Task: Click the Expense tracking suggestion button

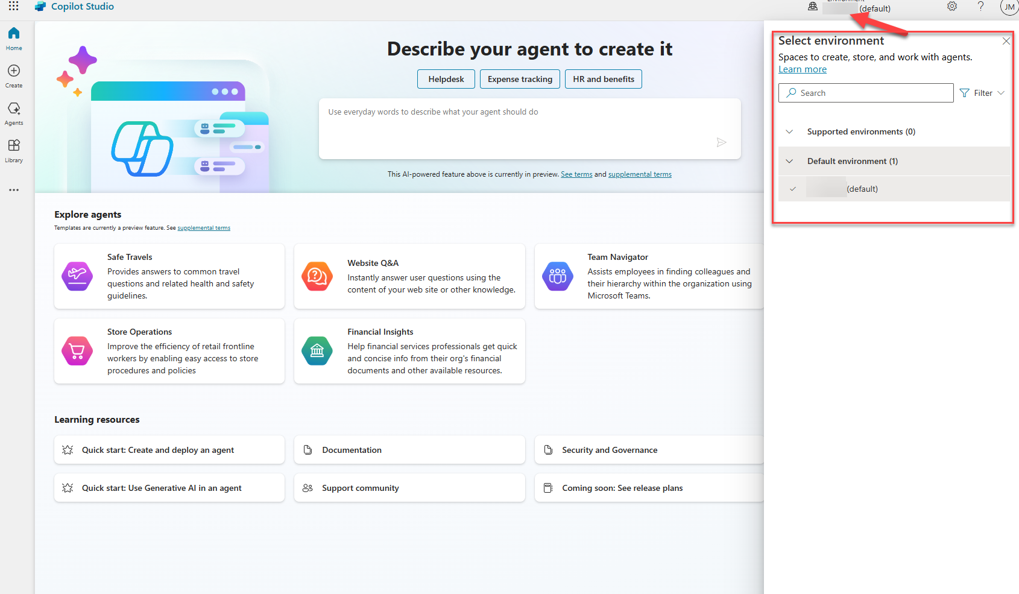Action: [520, 79]
